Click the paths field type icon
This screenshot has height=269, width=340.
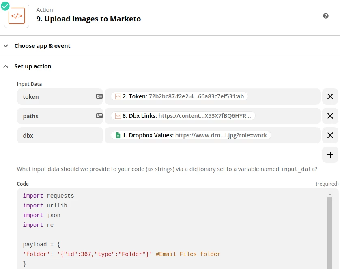(99, 116)
